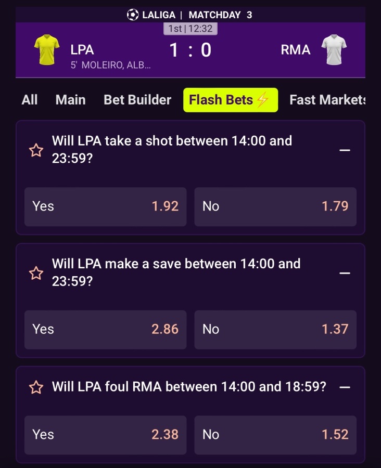Bet Yes at 1.92 on LPA shot

click(x=105, y=206)
